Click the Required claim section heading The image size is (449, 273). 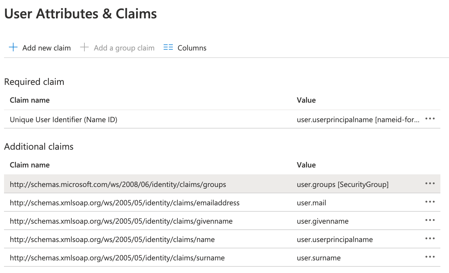pyautogui.click(x=34, y=82)
